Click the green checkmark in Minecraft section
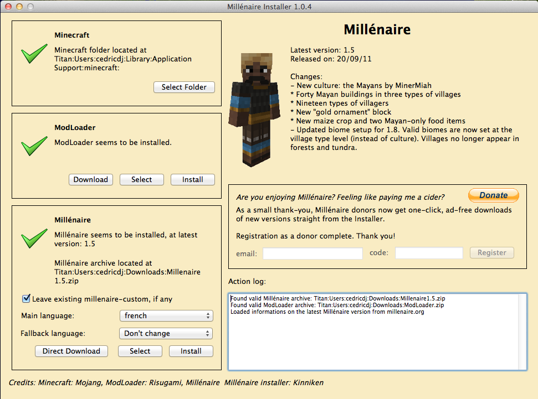The image size is (538, 399). point(34,54)
